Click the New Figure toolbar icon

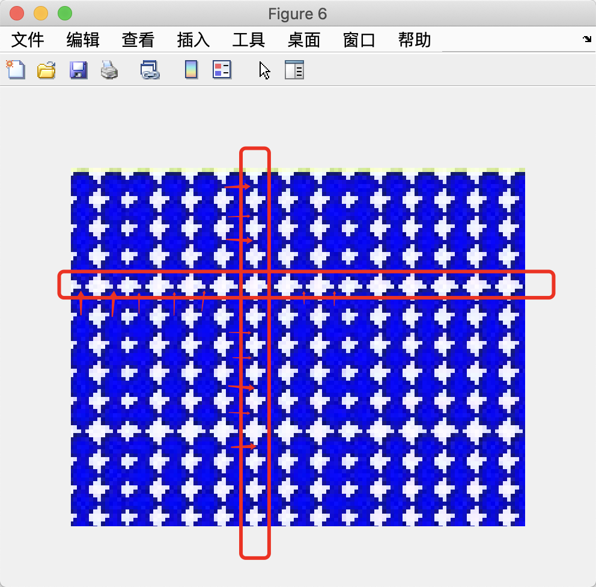(16, 70)
